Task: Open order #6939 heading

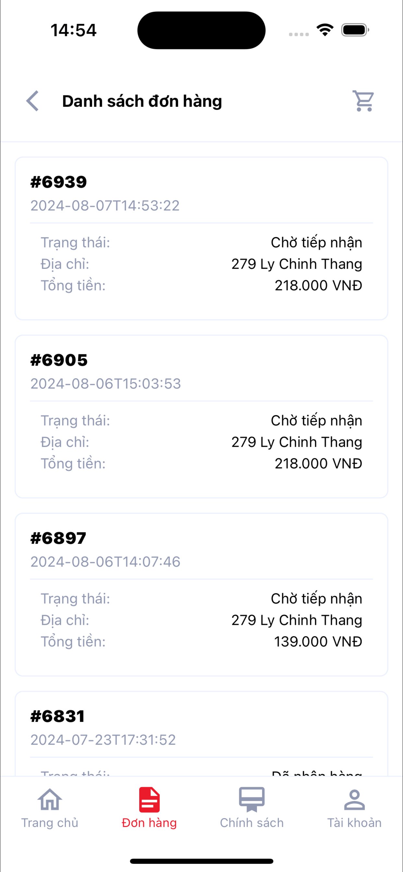Action: (x=59, y=182)
